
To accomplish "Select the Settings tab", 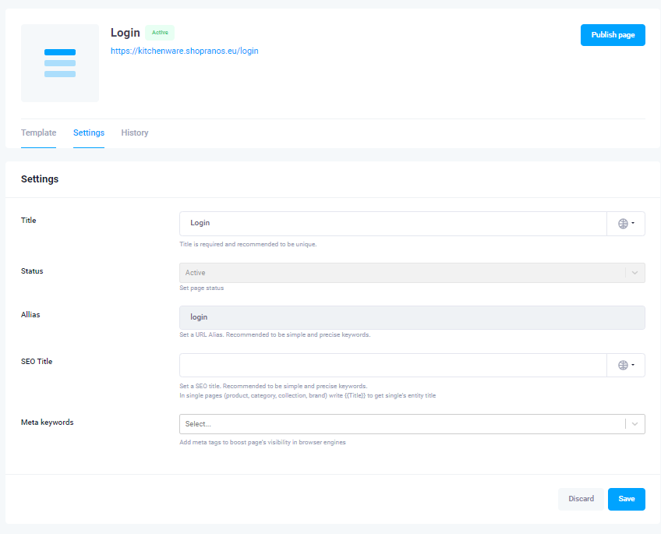I will 89,133.
